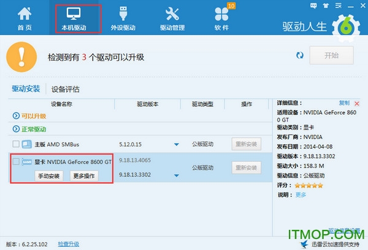This screenshot has width=368, height=250.
Task: Click the 复制 link in details
Action: (344, 103)
